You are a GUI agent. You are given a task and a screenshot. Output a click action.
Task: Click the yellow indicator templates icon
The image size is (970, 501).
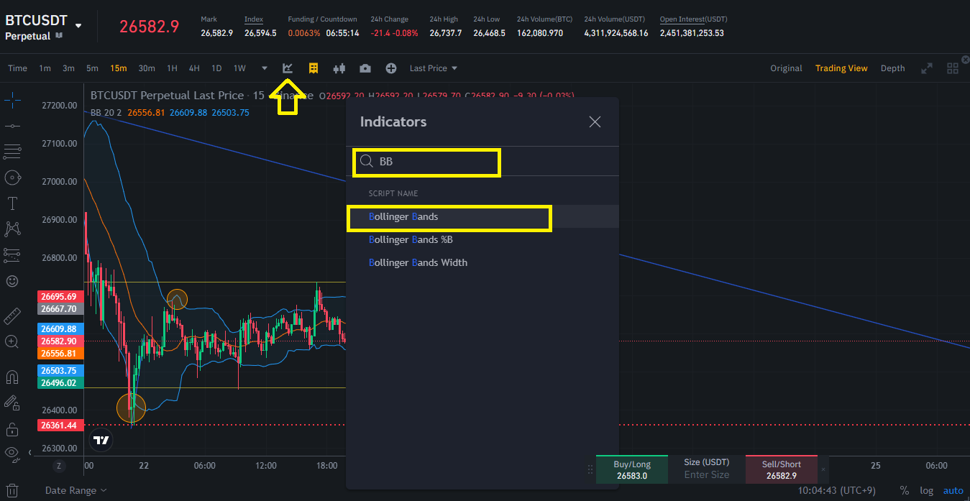point(314,68)
